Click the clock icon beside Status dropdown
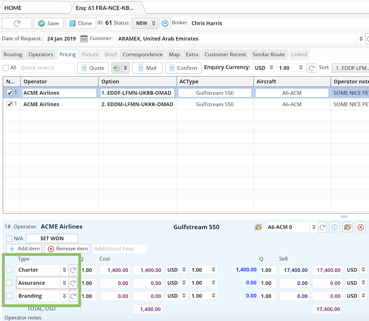The height and width of the screenshot is (321, 369). point(165,23)
